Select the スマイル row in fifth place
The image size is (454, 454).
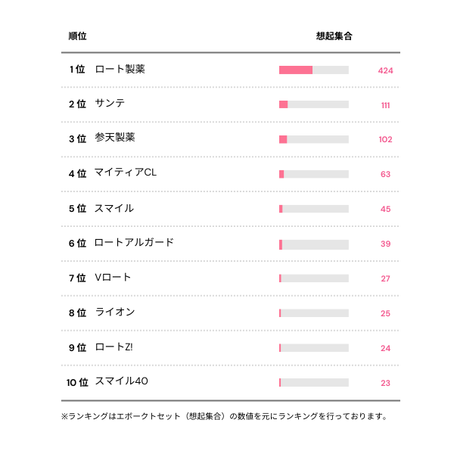[114, 208]
